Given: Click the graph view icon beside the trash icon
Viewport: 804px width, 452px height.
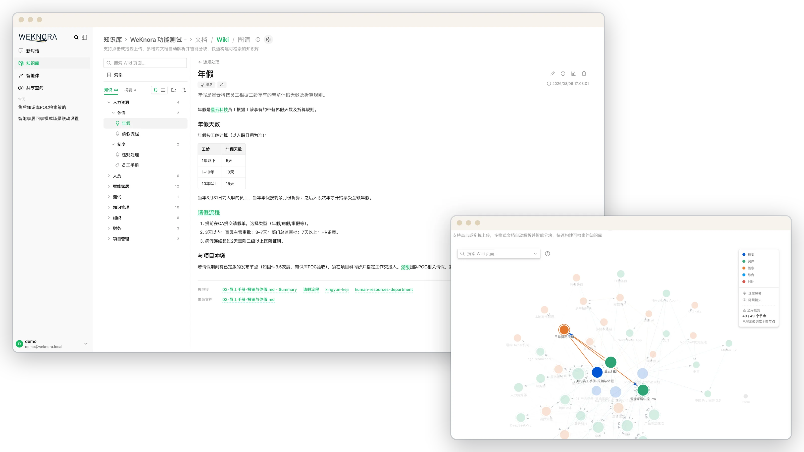Looking at the screenshot, I should (x=573, y=74).
